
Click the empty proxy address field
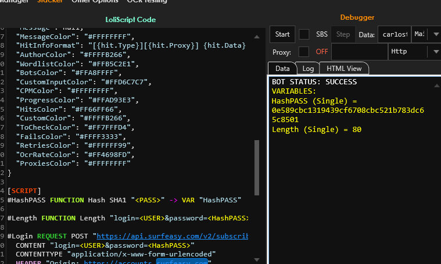tap(360, 52)
